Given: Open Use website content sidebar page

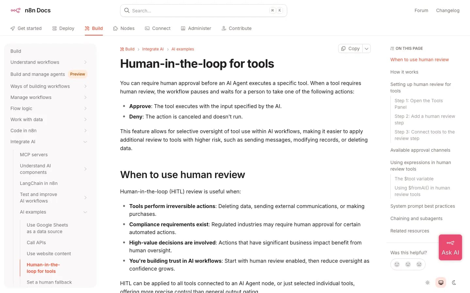Looking at the screenshot, I should (x=49, y=254).
